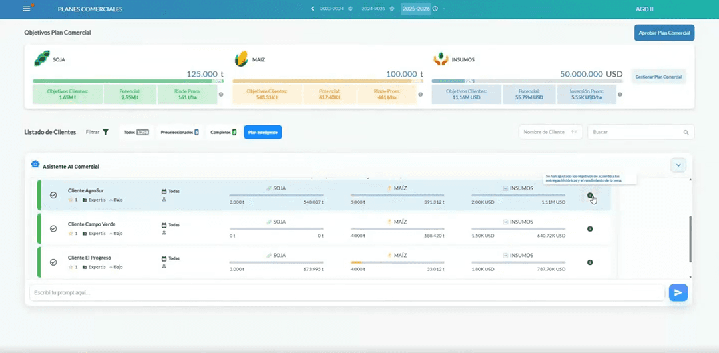Click the Aprobar Plan Comercial button

664,33
